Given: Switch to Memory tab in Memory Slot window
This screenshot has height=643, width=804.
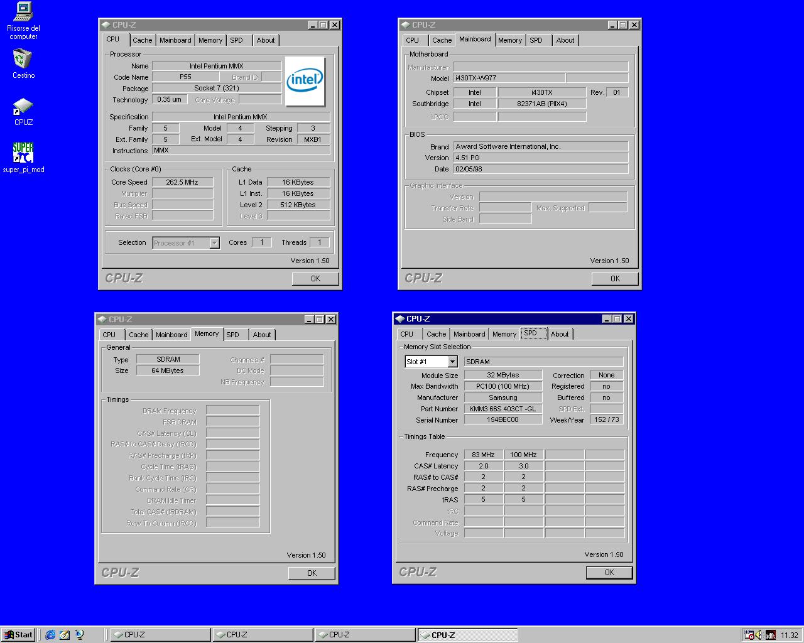Looking at the screenshot, I should [504, 334].
